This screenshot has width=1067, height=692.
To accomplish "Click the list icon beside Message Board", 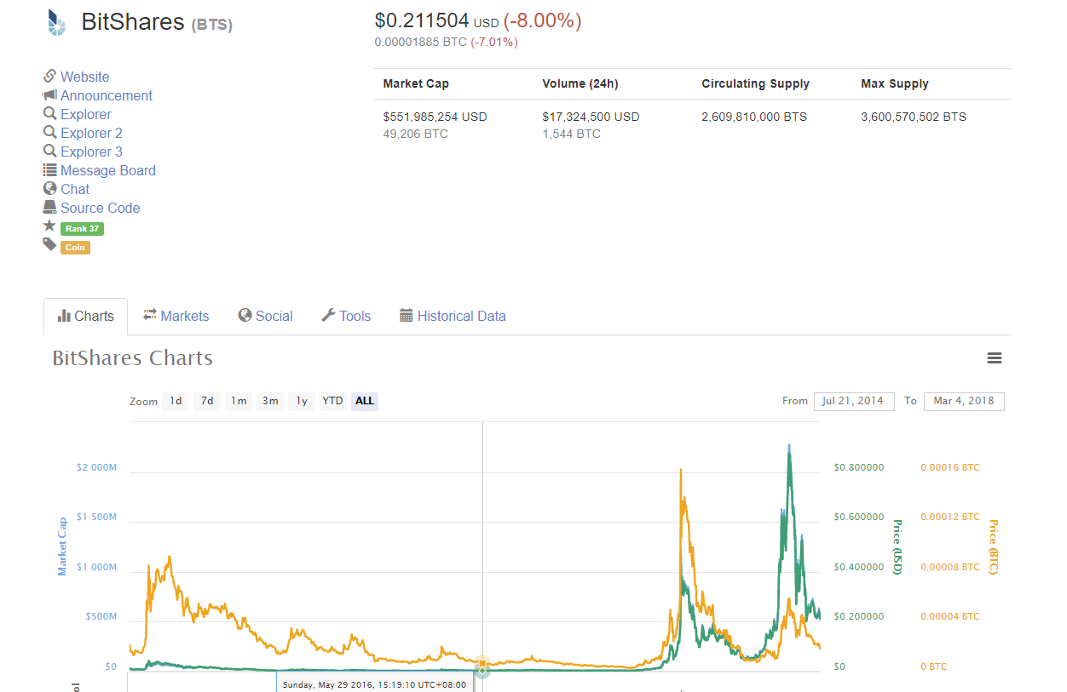I will [49, 169].
